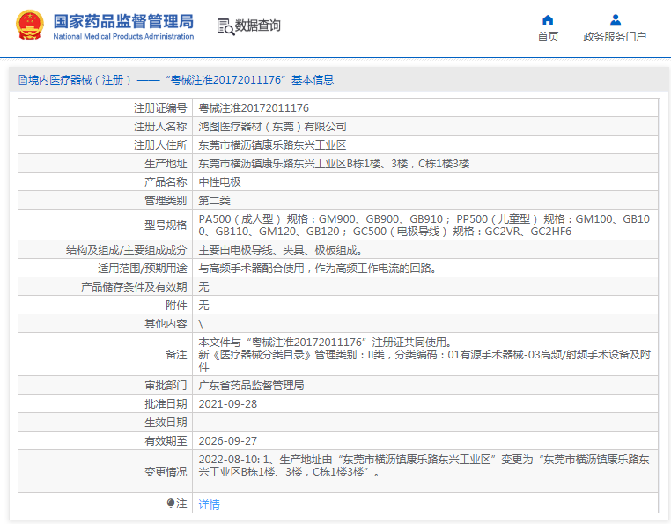
Task: Click the 备注 remarks content
Action: pyautogui.click(x=424, y=354)
